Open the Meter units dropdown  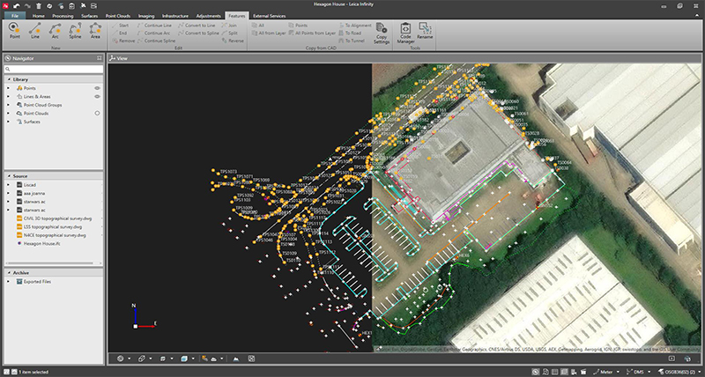[607, 372]
